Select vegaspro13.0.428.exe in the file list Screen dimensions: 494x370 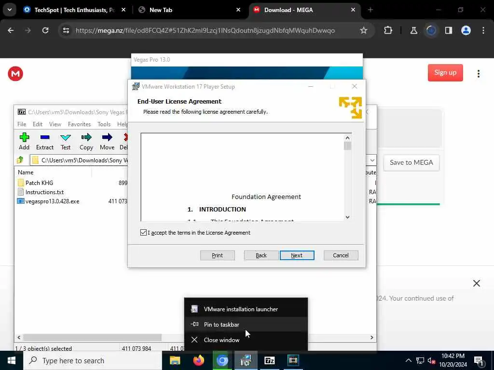[x=48, y=201]
